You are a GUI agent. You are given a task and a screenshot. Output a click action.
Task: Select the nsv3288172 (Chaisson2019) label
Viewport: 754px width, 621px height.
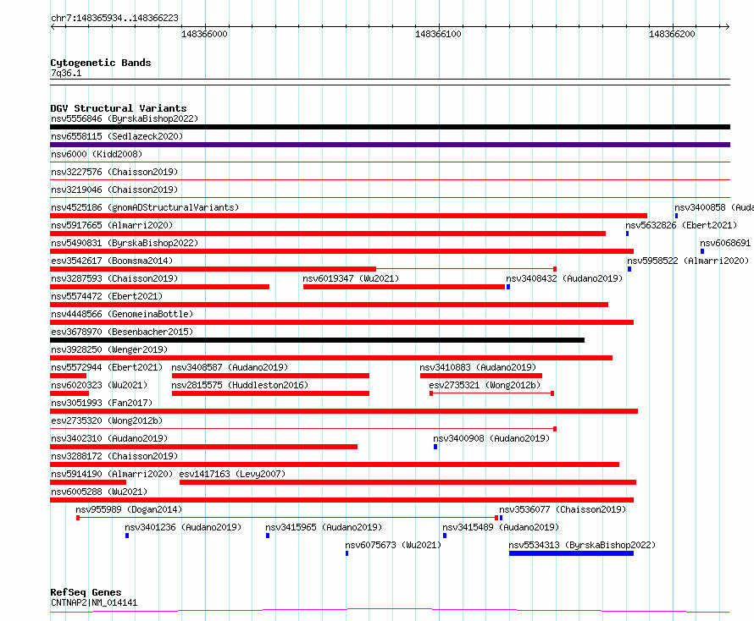click(114, 456)
